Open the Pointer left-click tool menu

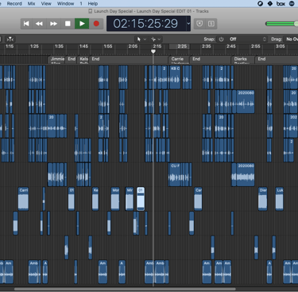141,39
